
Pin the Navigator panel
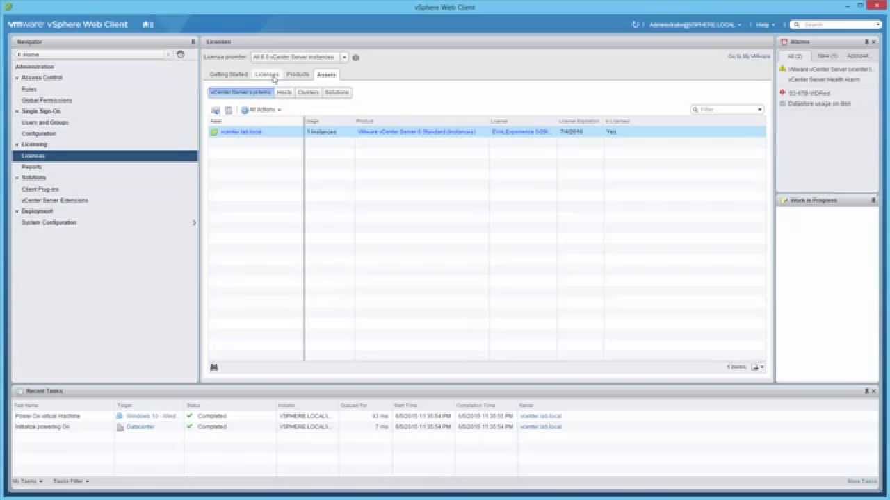coord(193,42)
